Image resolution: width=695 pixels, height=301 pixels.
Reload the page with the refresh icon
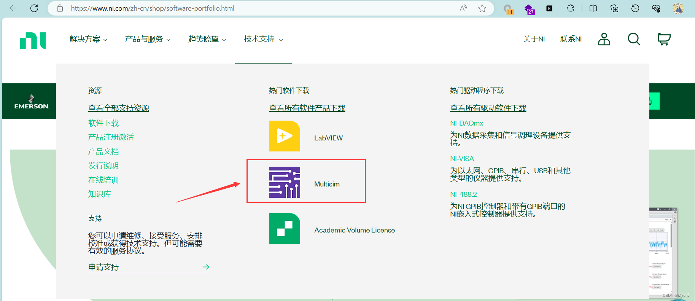(x=34, y=8)
